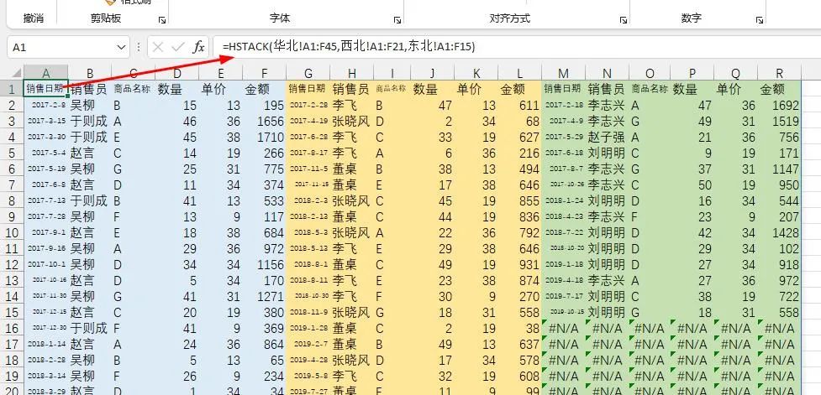This screenshot has width=821, height=395.
Task: Expand the Name Box dropdown arrow
Action: [x=121, y=47]
